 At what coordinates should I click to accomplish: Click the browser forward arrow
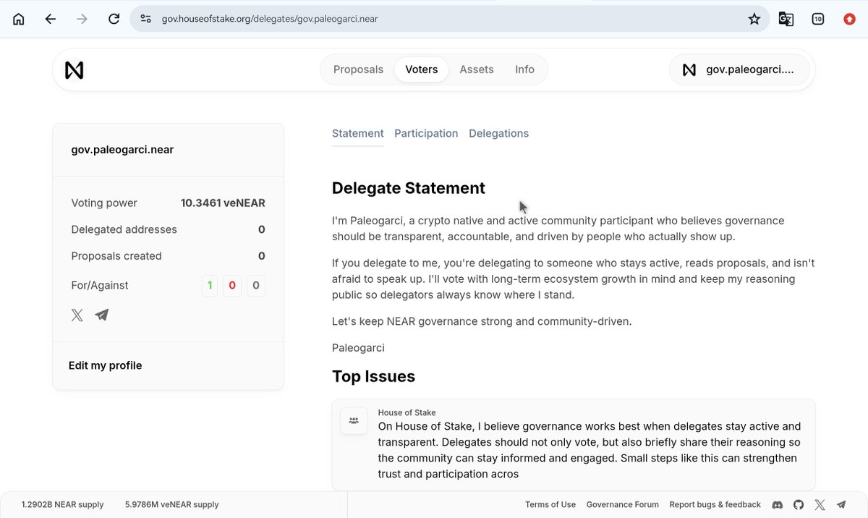(x=82, y=20)
